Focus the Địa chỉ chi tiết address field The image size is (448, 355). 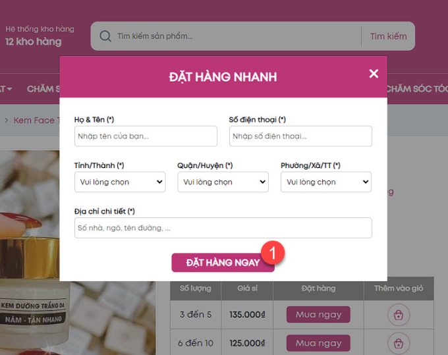[223, 228]
